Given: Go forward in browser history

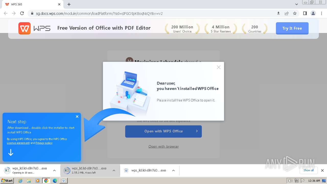Looking at the screenshot, I should pyautogui.click(x=14, y=13).
